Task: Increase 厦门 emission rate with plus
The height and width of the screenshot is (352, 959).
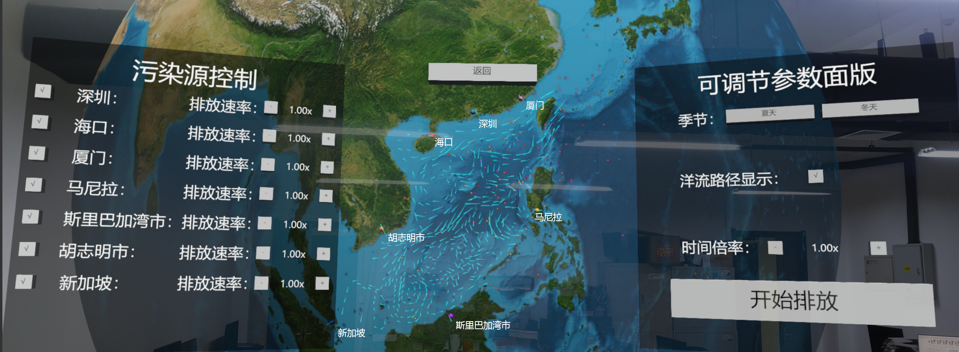Action: (x=327, y=167)
